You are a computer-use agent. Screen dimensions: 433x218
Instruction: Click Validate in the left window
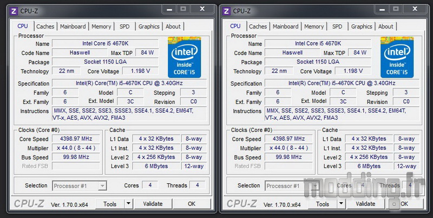pos(153,204)
